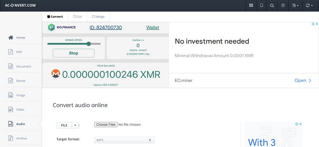Screen dimensions: 319x147
Task: Click the Home house icon in the sidebar
Action: (11, 37)
